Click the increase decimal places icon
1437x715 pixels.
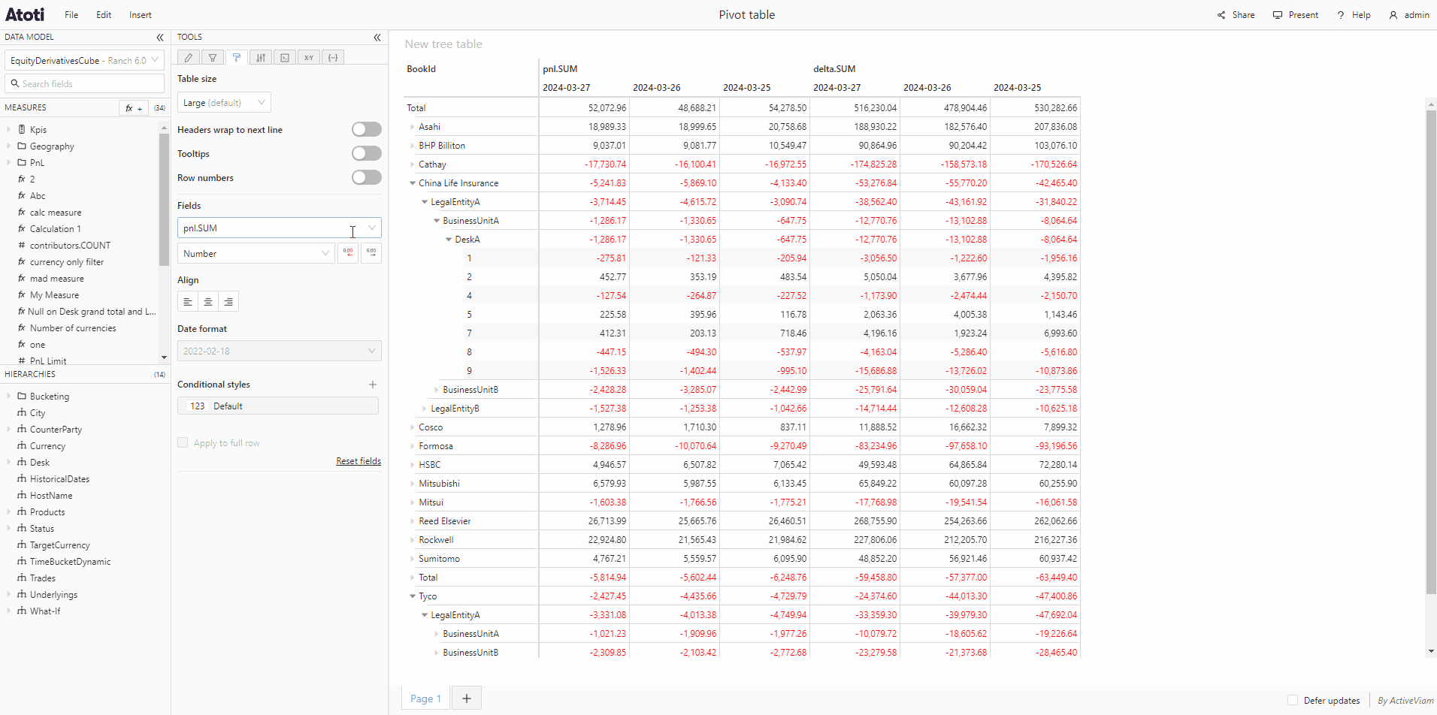(371, 253)
